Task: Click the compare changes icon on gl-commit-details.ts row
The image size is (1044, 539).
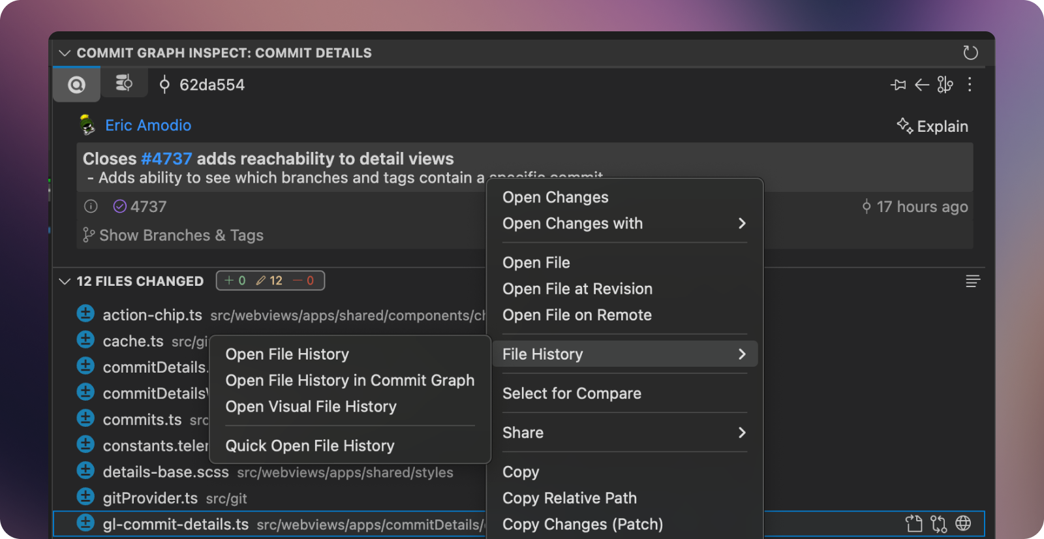Action: pyautogui.click(x=938, y=523)
